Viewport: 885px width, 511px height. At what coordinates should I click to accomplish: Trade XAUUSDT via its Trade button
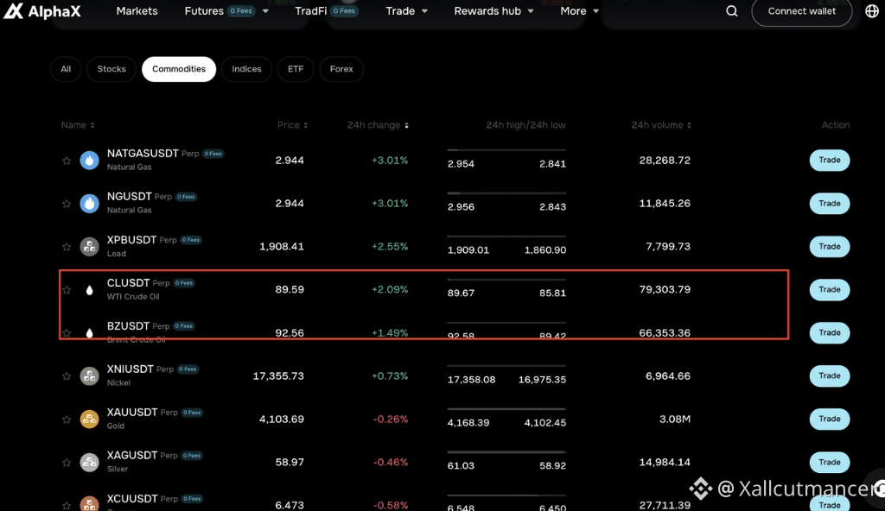point(830,419)
